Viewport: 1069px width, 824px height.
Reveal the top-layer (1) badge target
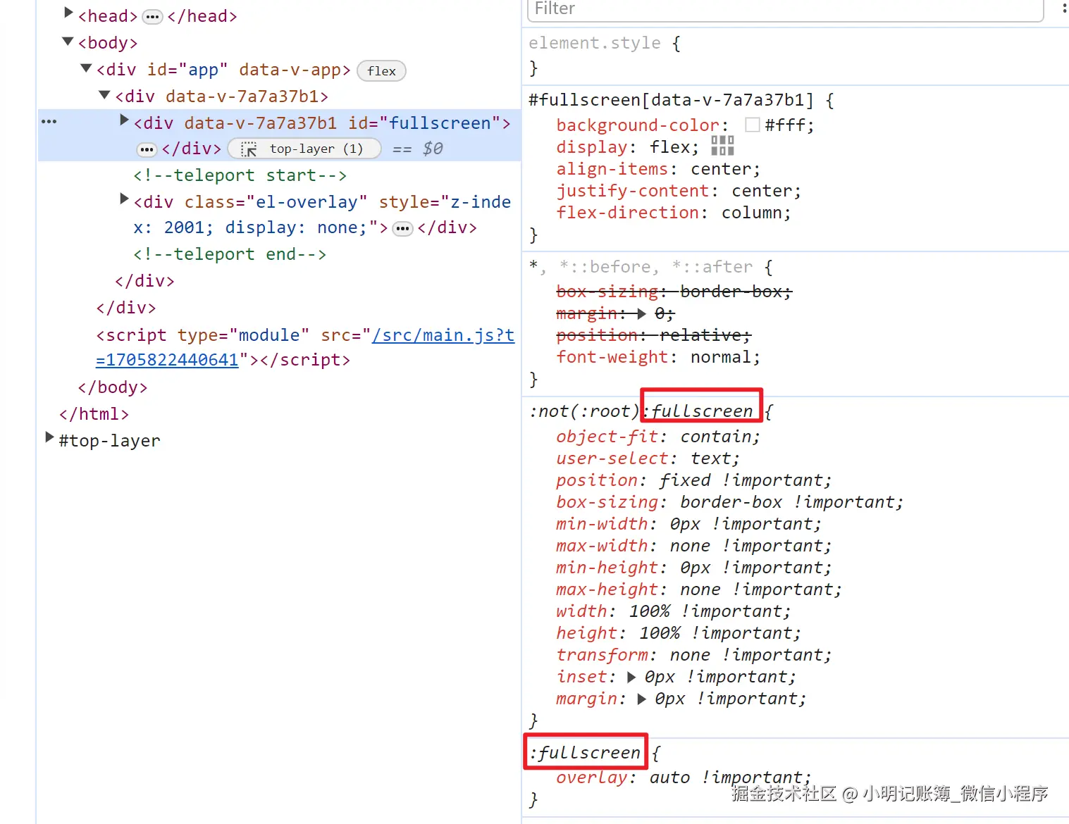(x=304, y=149)
